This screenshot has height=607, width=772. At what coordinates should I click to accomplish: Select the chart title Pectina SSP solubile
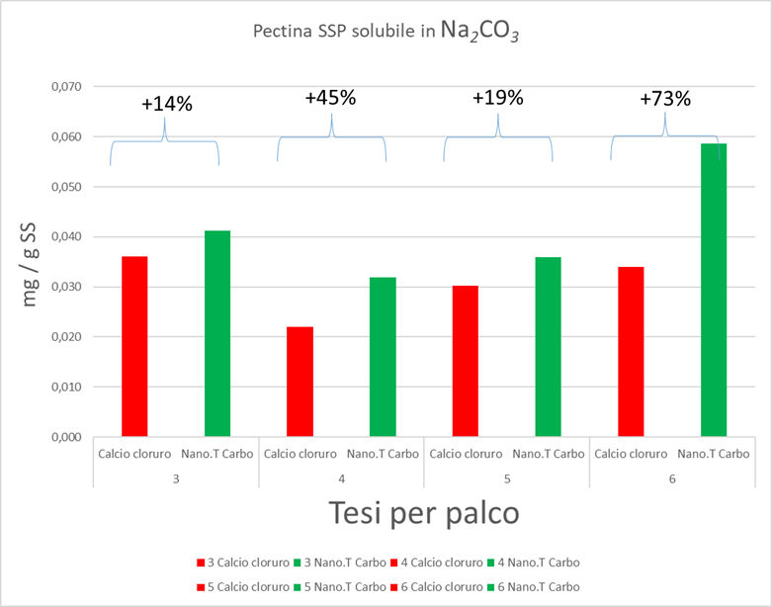386,34
